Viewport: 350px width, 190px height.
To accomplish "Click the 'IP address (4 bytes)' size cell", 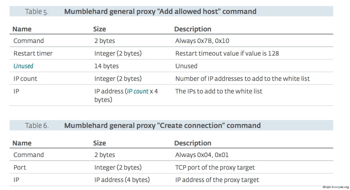I will 122,180.
